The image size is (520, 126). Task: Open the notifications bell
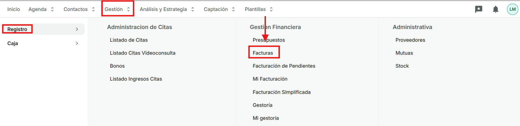495,9
